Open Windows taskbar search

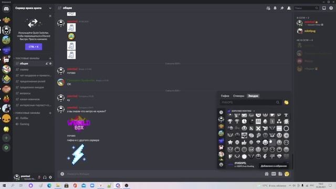click(13, 185)
